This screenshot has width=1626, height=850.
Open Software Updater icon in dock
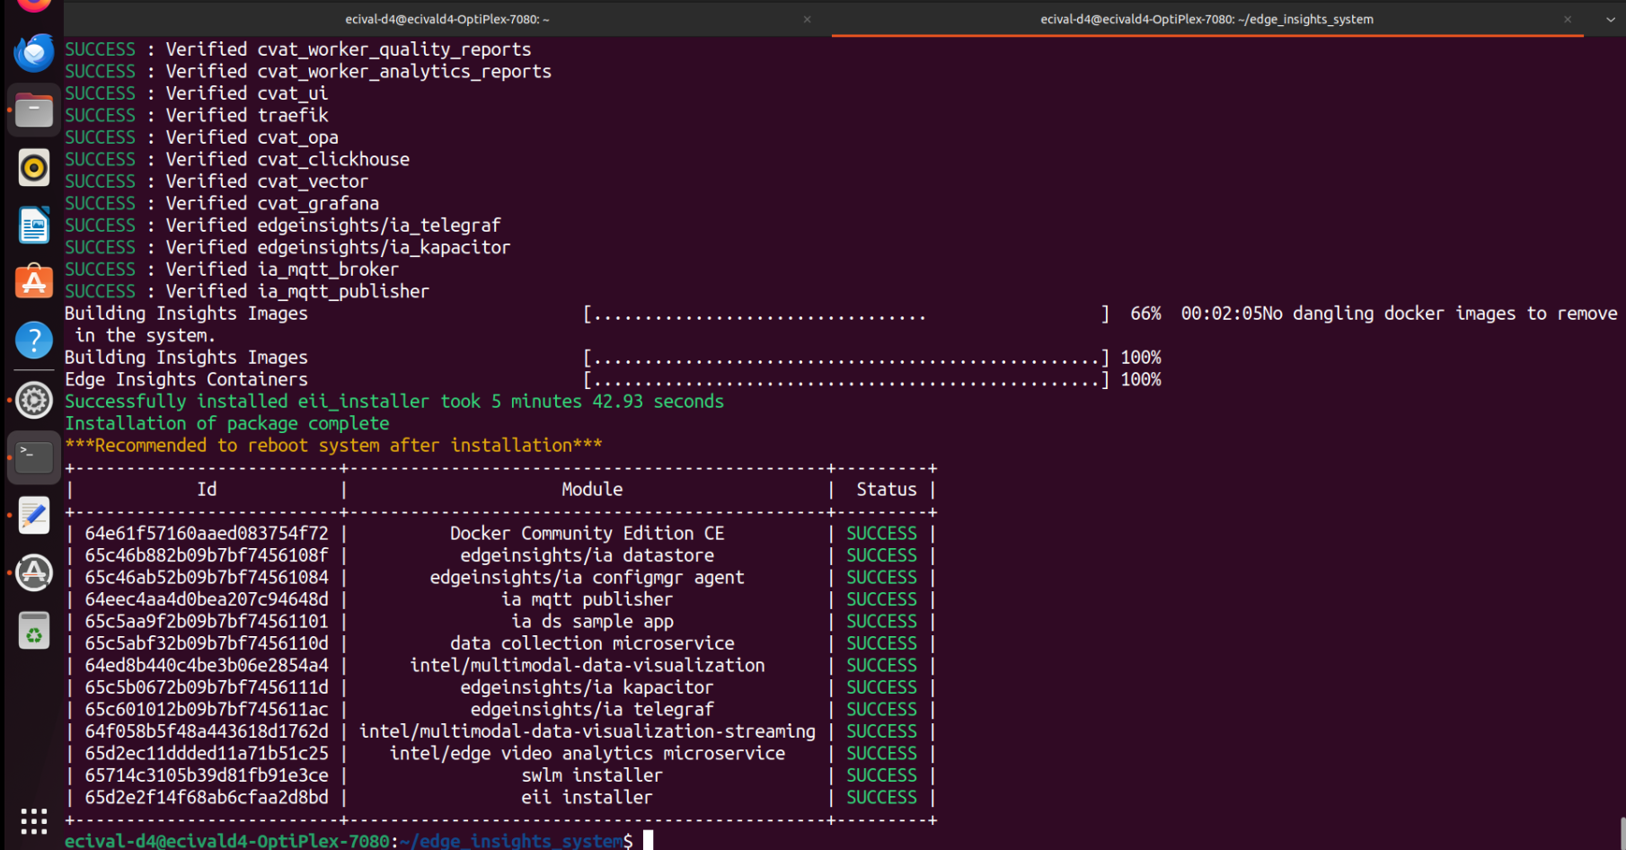click(x=34, y=572)
